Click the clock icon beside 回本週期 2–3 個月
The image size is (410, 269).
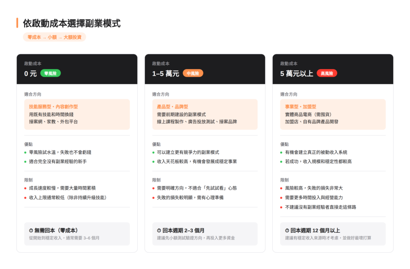159,231
